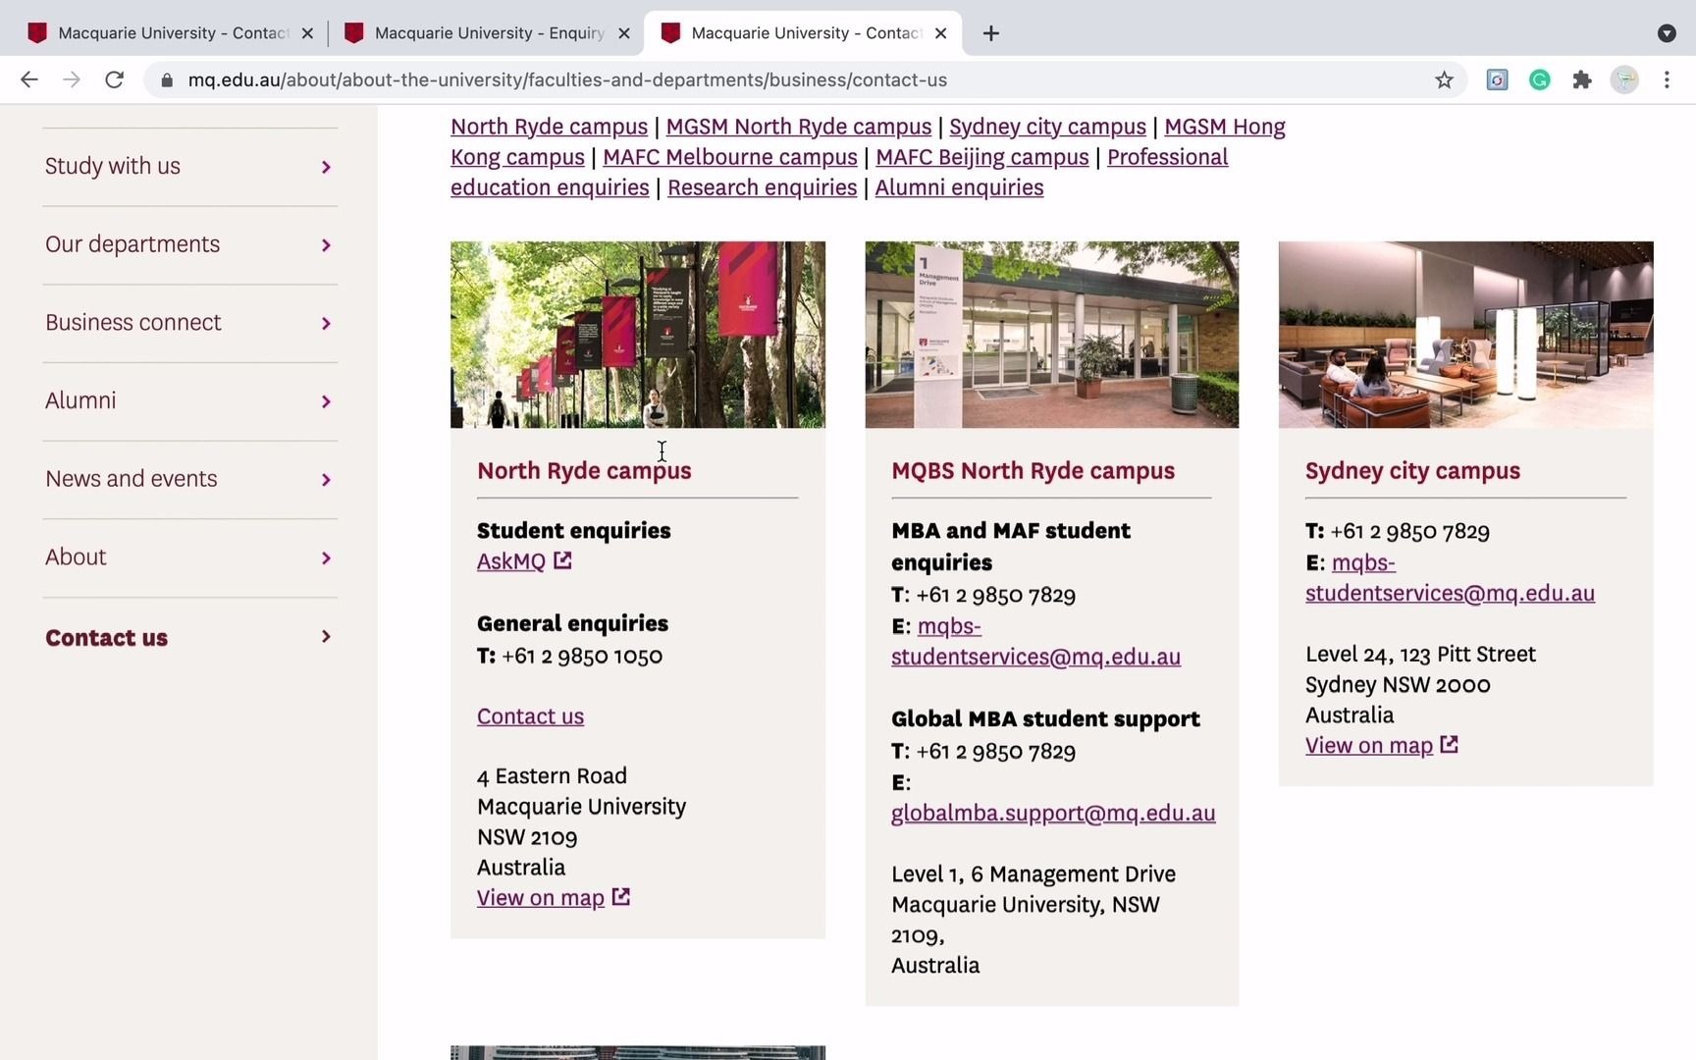Image resolution: width=1696 pixels, height=1060 pixels.
Task: Close the active Macquarie Contact tab
Action: [941, 33]
